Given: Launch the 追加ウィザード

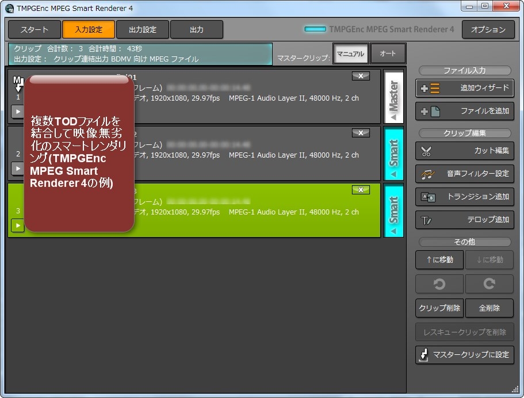Looking at the screenshot, I should point(465,88).
